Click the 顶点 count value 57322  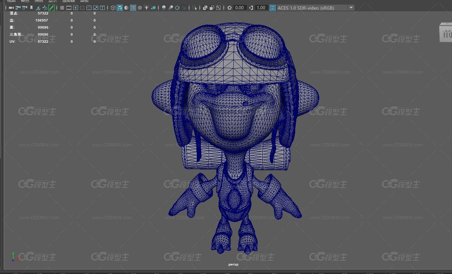point(43,13)
